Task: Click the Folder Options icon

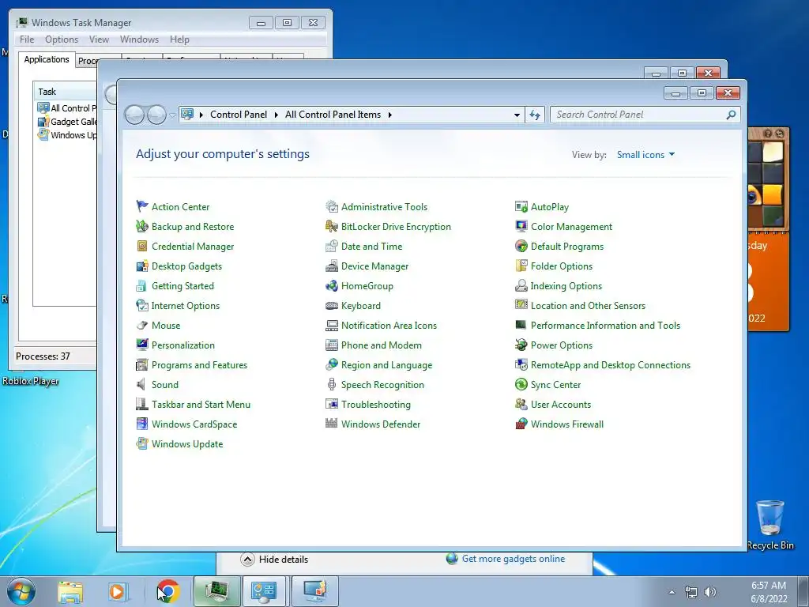Action: click(521, 266)
